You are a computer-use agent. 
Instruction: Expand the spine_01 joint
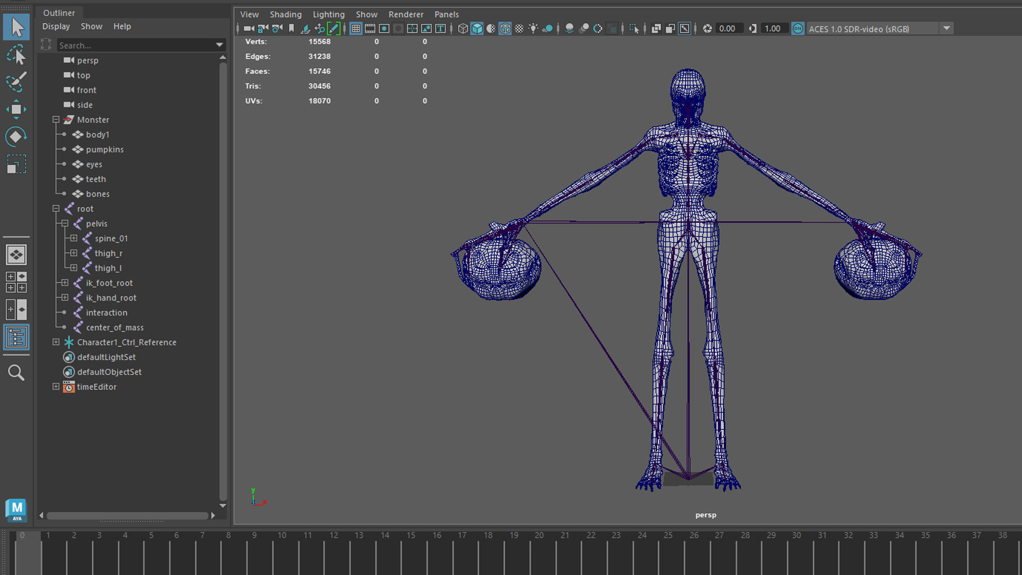[74, 239]
